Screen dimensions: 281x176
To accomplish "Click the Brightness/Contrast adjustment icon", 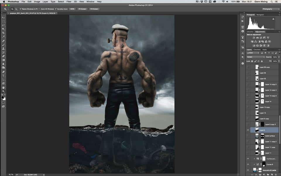I will tap(253, 38).
